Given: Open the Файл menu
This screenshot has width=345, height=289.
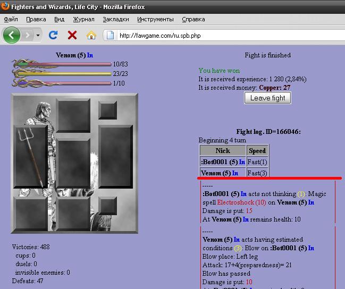Looking at the screenshot, I should 11,19.
